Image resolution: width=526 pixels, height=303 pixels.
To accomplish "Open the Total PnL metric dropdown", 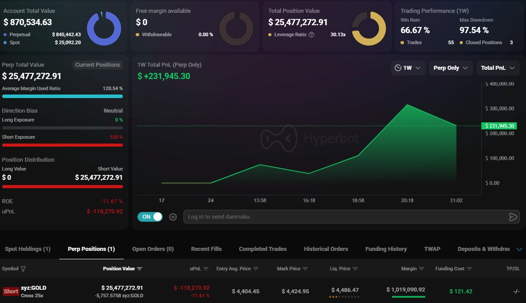I will pyautogui.click(x=498, y=68).
